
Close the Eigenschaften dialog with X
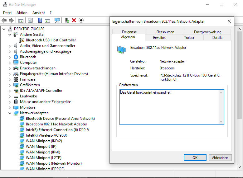(x=229, y=21)
